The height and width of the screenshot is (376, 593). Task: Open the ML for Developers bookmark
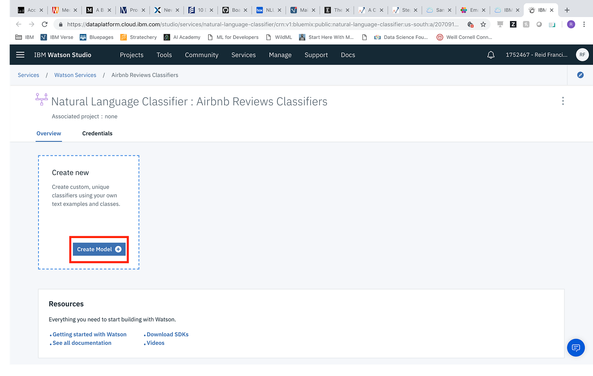coord(233,37)
